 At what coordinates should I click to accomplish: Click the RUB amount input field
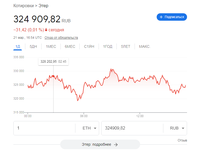coord(132,128)
